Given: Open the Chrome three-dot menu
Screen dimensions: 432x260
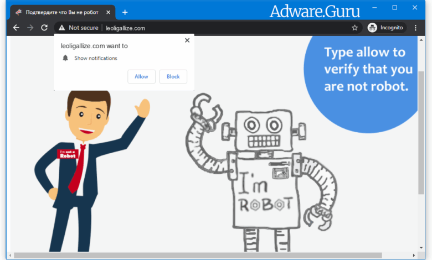Looking at the screenshot, I should [x=415, y=28].
